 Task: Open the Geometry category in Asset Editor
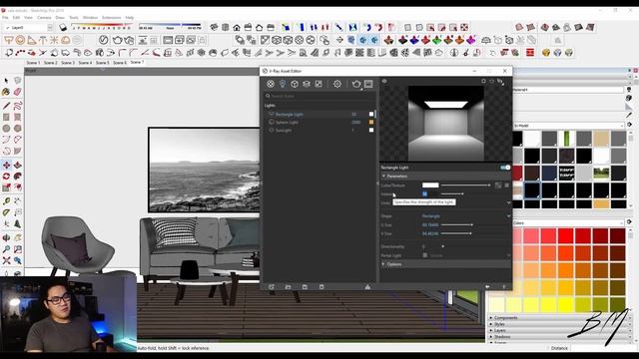[x=295, y=84]
